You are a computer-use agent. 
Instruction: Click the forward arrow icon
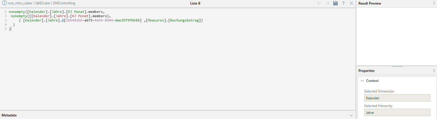point(327,3)
